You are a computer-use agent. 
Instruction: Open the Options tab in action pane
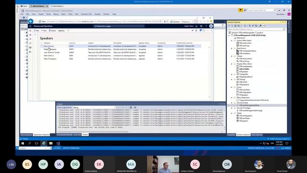[61, 31]
